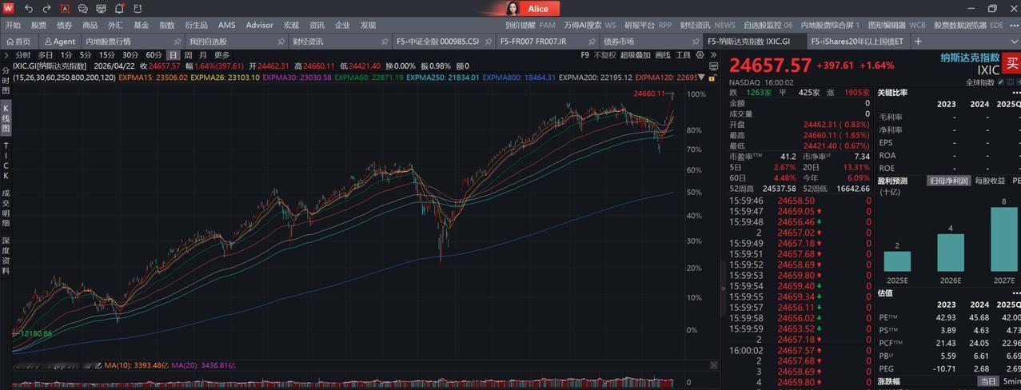Open the 不复权 adjustment dropdown
The width and height of the screenshot is (1021, 390).
[604, 55]
